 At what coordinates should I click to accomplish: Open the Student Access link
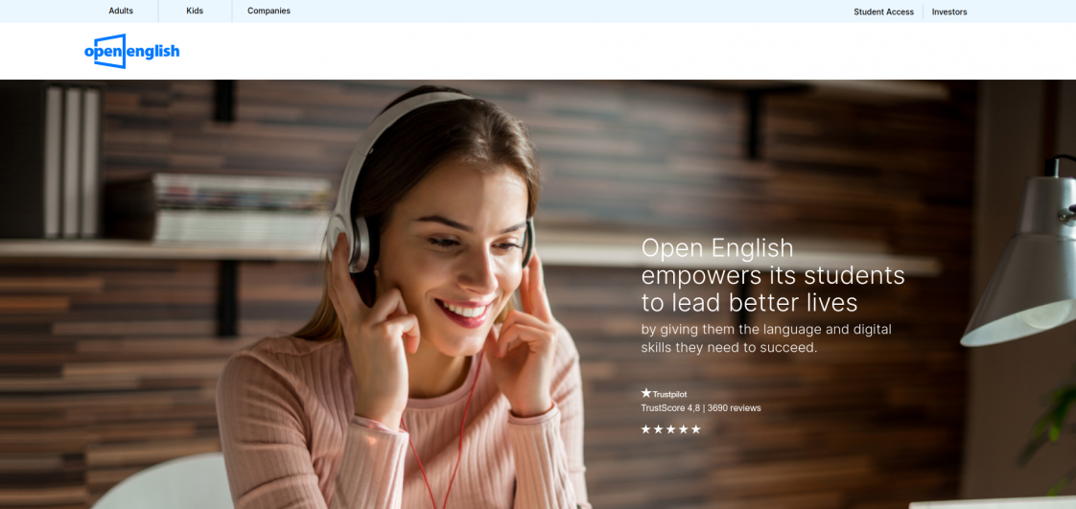[883, 12]
